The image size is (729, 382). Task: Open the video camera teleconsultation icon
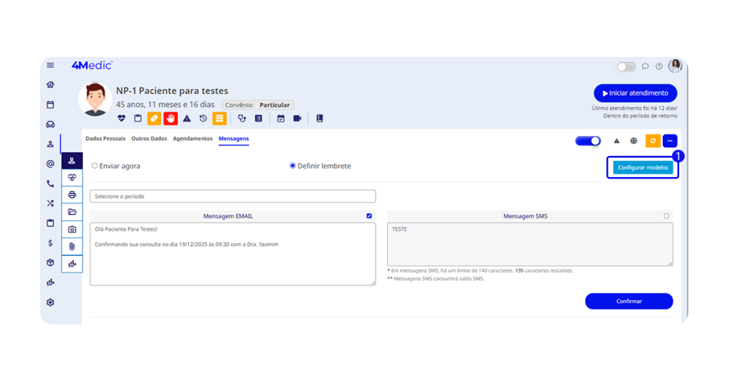coord(298,119)
